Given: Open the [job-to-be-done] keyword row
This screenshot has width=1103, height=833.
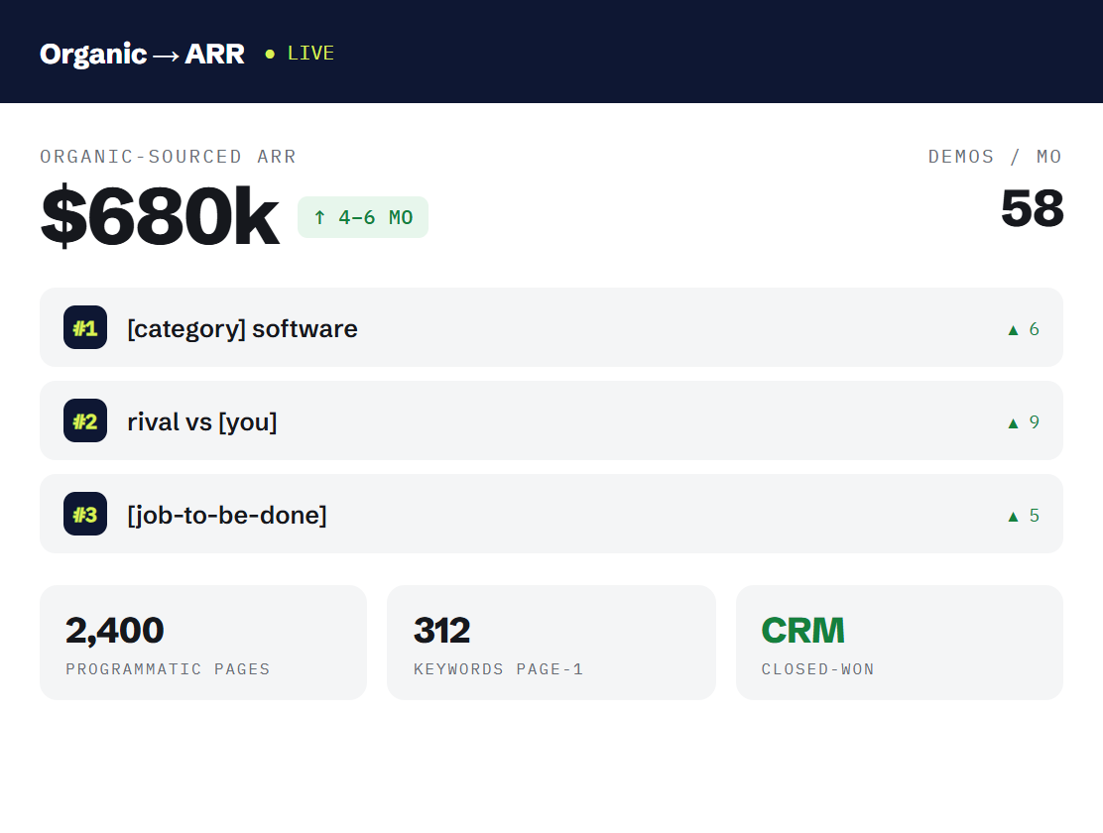Looking at the screenshot, I should 551,514.
